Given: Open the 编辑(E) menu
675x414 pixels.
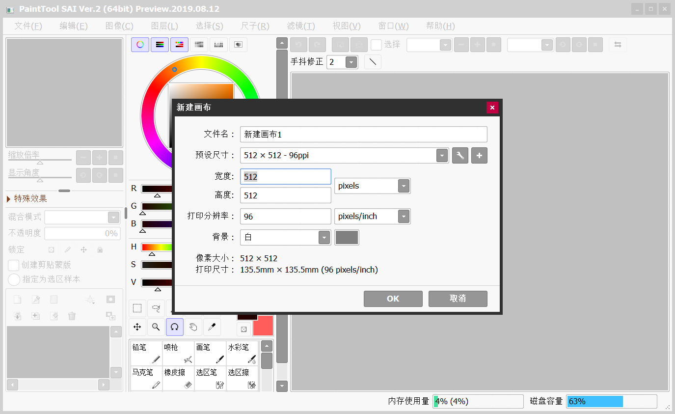Looking at the screenshot, I should click(x=74, y=26).
